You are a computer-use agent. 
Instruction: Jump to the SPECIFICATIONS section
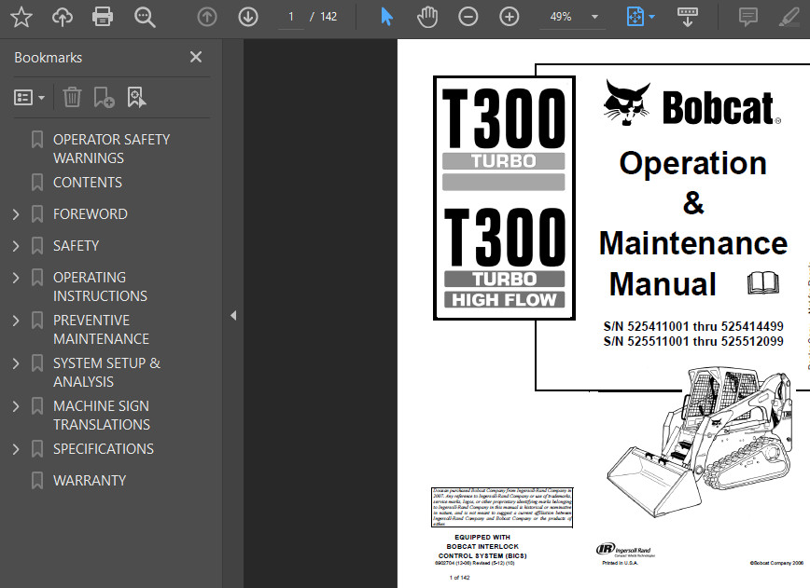[104, 449]
